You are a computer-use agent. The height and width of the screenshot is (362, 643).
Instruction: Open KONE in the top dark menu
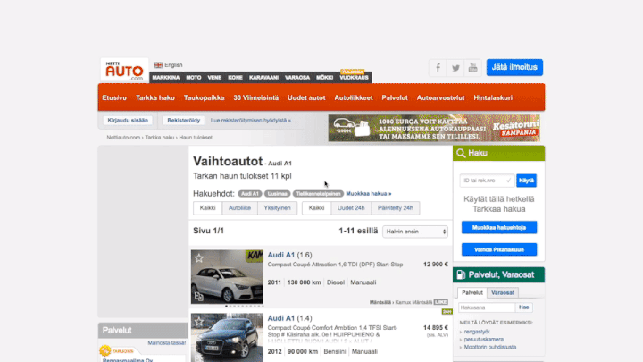tap(235, 77)
